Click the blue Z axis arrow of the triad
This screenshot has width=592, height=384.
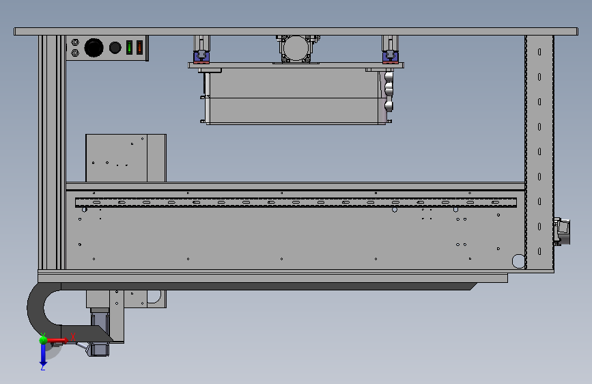pyautogui.click(x=43, y=355)
